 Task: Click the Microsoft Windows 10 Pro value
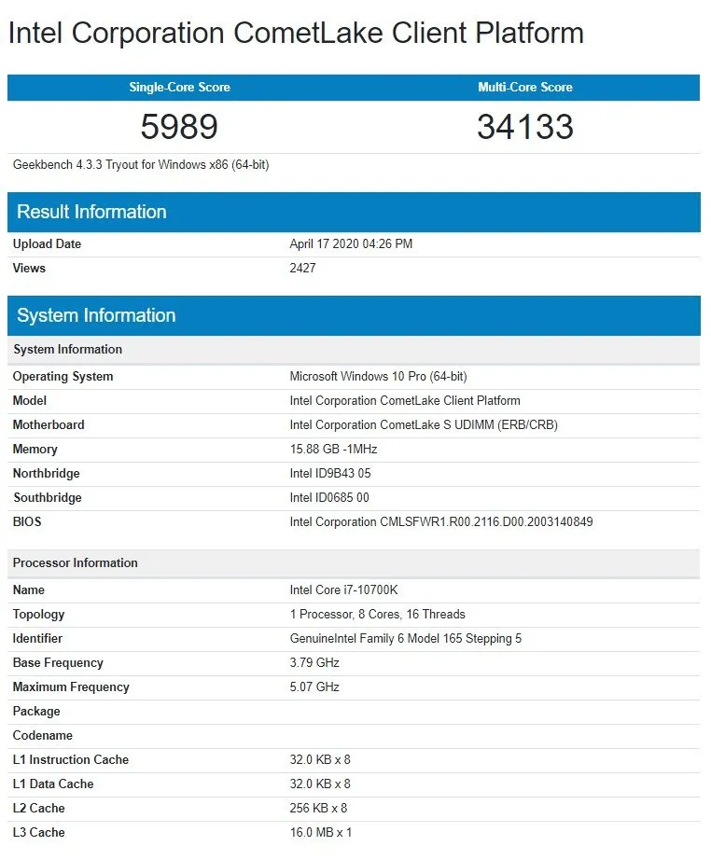point(378,377)
